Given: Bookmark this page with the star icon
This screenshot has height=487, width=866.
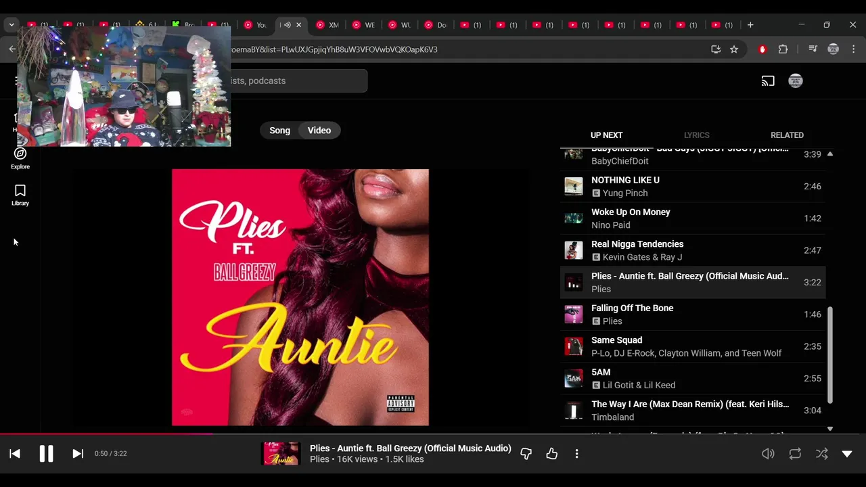Looking at the screenshot, I should (x=734, y=49).
